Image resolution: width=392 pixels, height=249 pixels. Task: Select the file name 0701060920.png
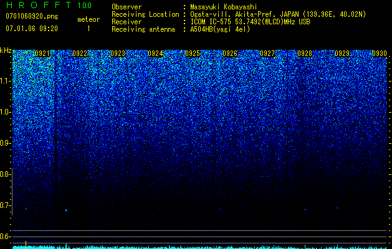32,16
